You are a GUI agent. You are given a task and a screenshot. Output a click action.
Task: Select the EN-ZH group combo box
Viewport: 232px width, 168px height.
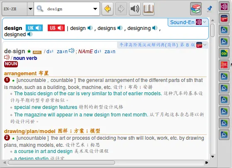pyautogui.click(x=18, y=9)
